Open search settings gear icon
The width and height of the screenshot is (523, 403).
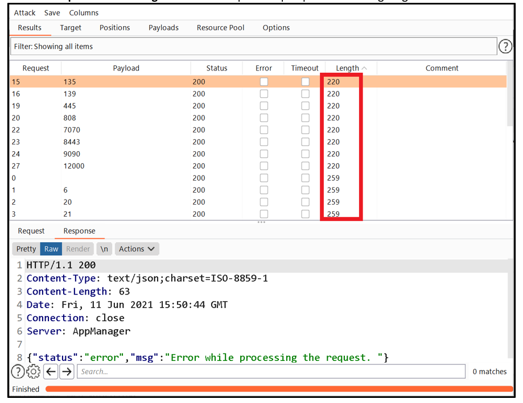point(34,371)
